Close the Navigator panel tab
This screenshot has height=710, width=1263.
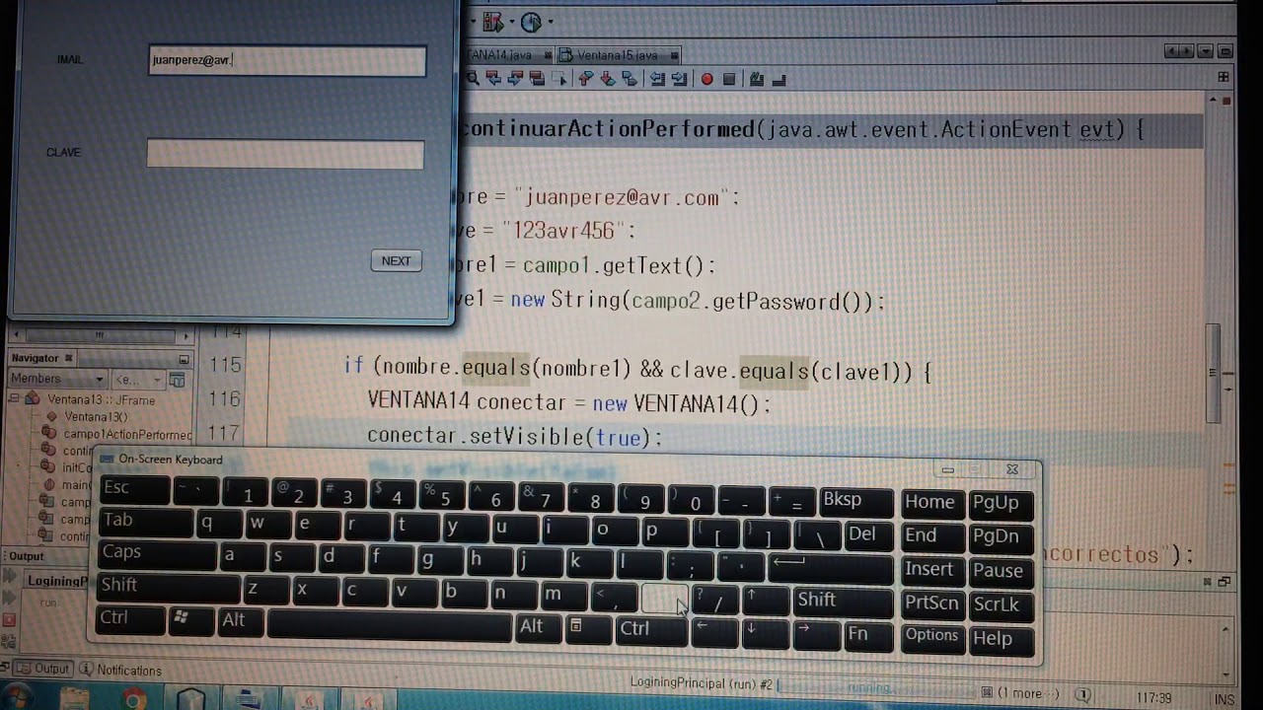click(x=69, y=358)
